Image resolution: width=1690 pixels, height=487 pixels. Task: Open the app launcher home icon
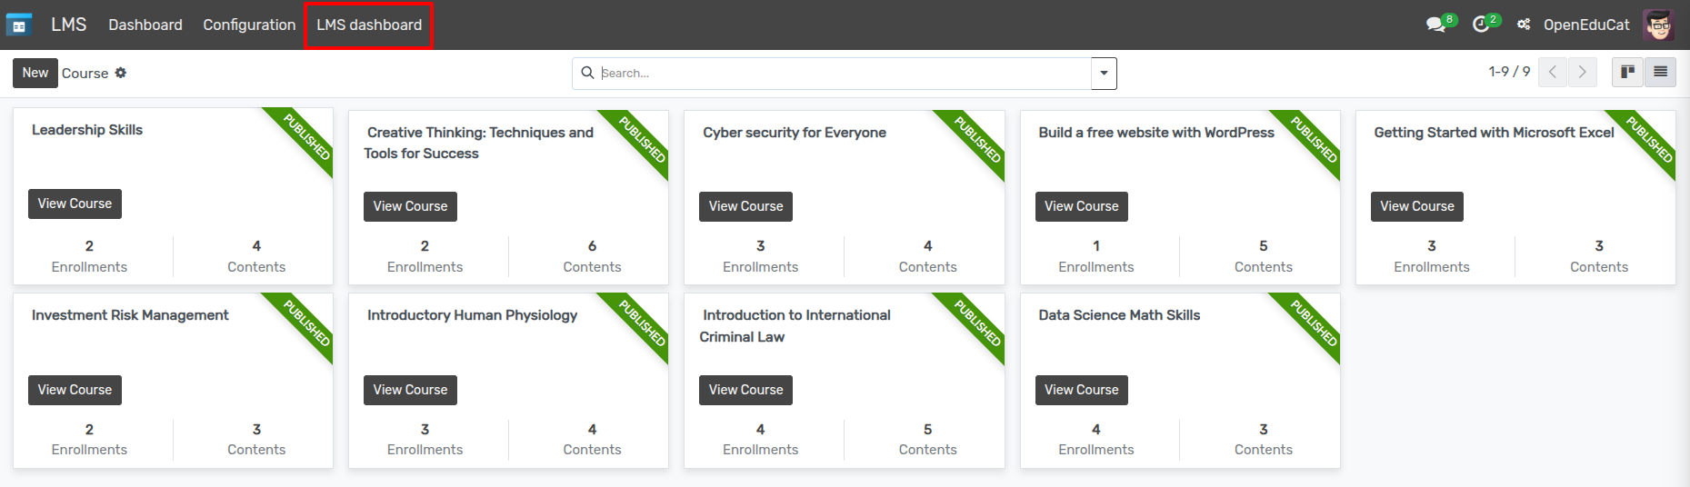19,25
